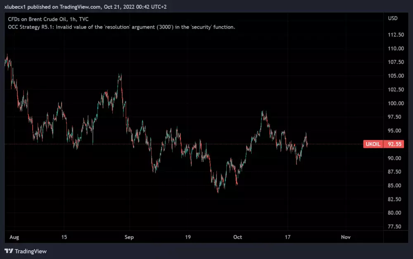Click the Sep label on time axis
Screen dimensions: 413x259
[129, 237]
